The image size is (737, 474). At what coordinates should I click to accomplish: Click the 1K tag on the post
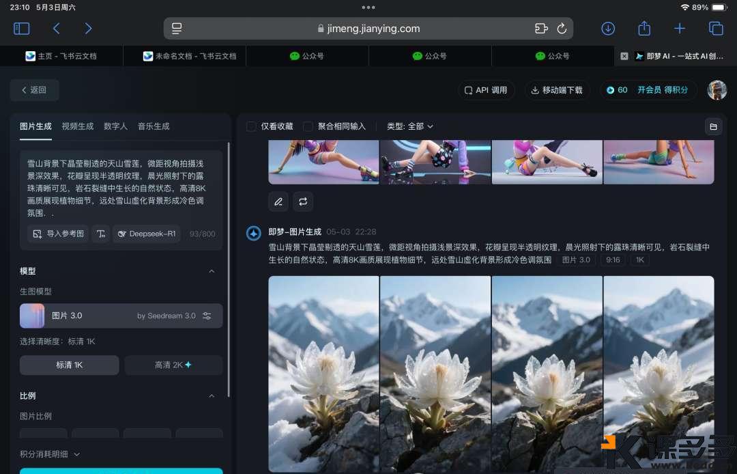click(x=639, y=260)
